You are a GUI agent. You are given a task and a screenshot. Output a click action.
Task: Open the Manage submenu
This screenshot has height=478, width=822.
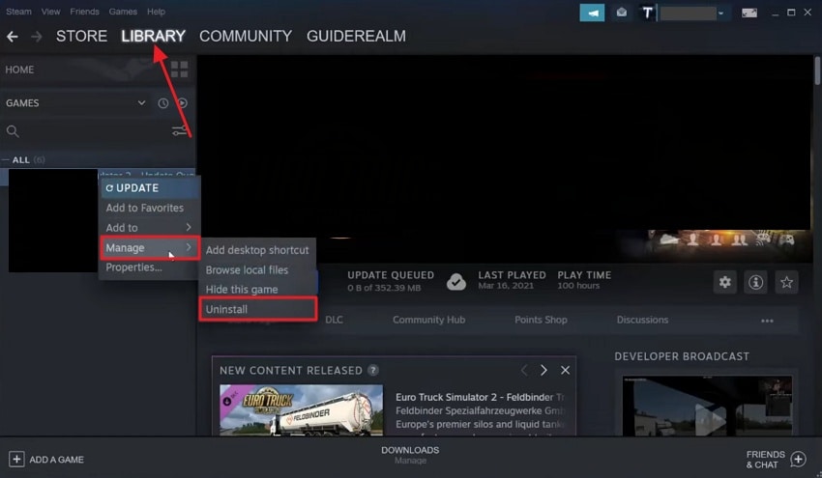click(150, 247)
